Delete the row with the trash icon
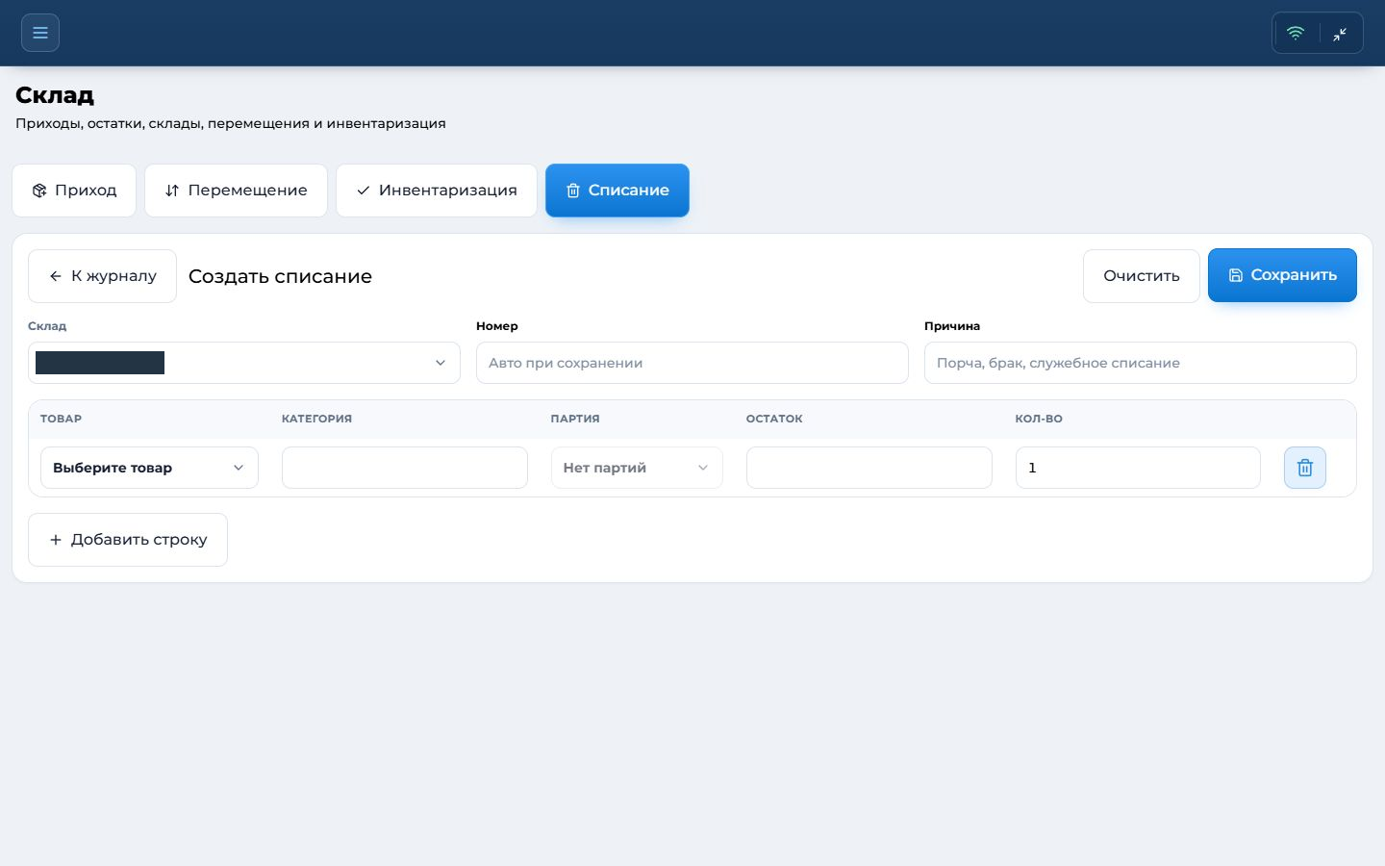This screenshot has height=866, width=1385. (x=1305, y=468)
